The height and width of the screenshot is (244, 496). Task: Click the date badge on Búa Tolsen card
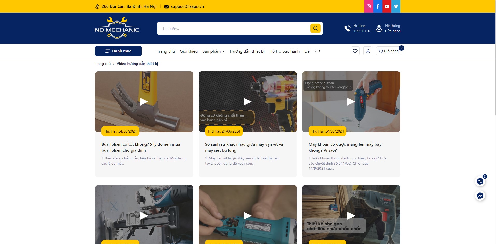tap(120, 131)
